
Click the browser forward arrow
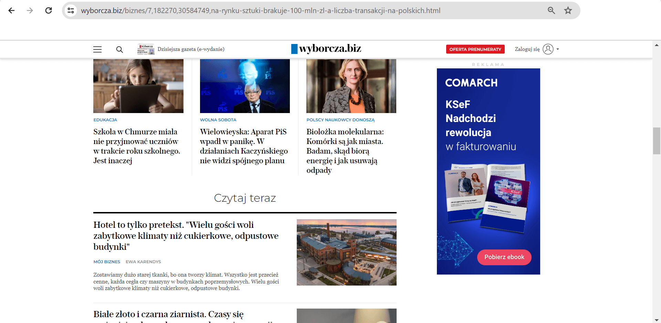click(30, 11)
